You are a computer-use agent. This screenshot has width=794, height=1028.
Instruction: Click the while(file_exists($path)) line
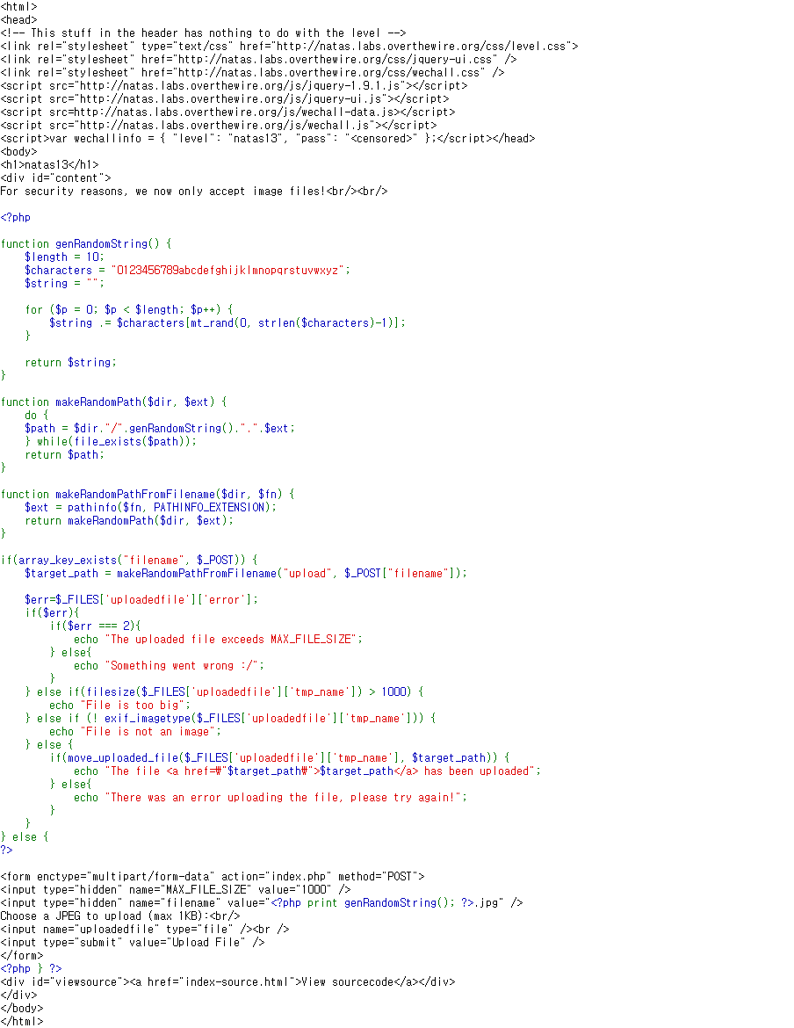click(x=111, y=441)
